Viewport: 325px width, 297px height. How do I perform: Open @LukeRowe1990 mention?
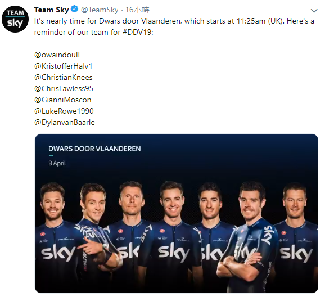point(64,111)
